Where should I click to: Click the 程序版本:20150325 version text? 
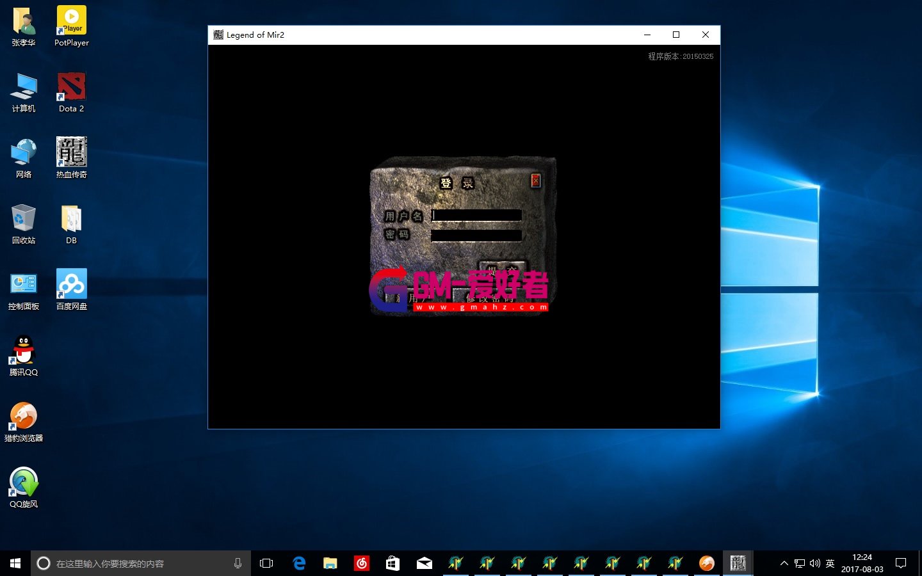[681, 56]
